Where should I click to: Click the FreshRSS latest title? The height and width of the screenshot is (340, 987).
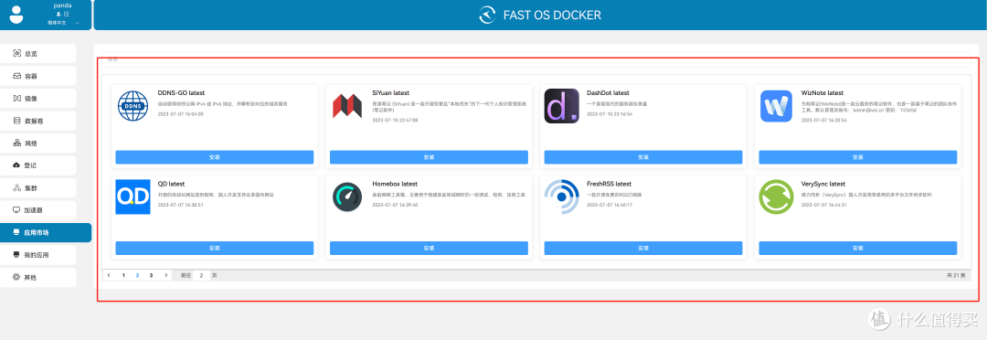click(x=610, y=184)
